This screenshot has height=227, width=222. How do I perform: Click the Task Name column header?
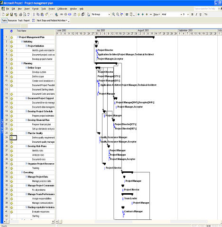[x=36, y=32]
